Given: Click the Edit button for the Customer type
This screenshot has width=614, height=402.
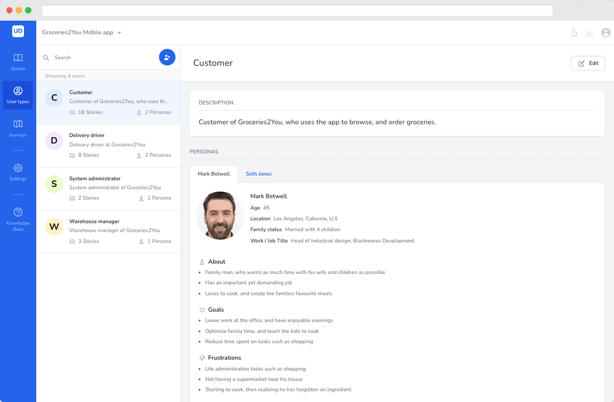Looking at the screenshot, I should point(587,63).
